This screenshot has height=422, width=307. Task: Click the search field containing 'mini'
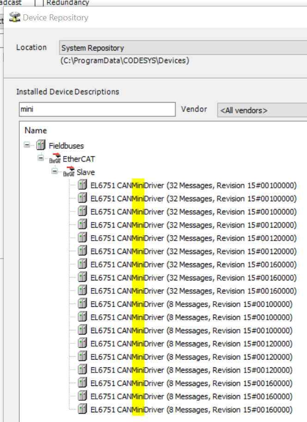[96, 110]
